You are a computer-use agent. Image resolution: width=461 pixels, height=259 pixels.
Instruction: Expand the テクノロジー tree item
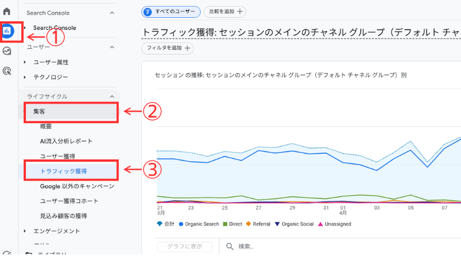pyautogui.click(x=25, y=77)
